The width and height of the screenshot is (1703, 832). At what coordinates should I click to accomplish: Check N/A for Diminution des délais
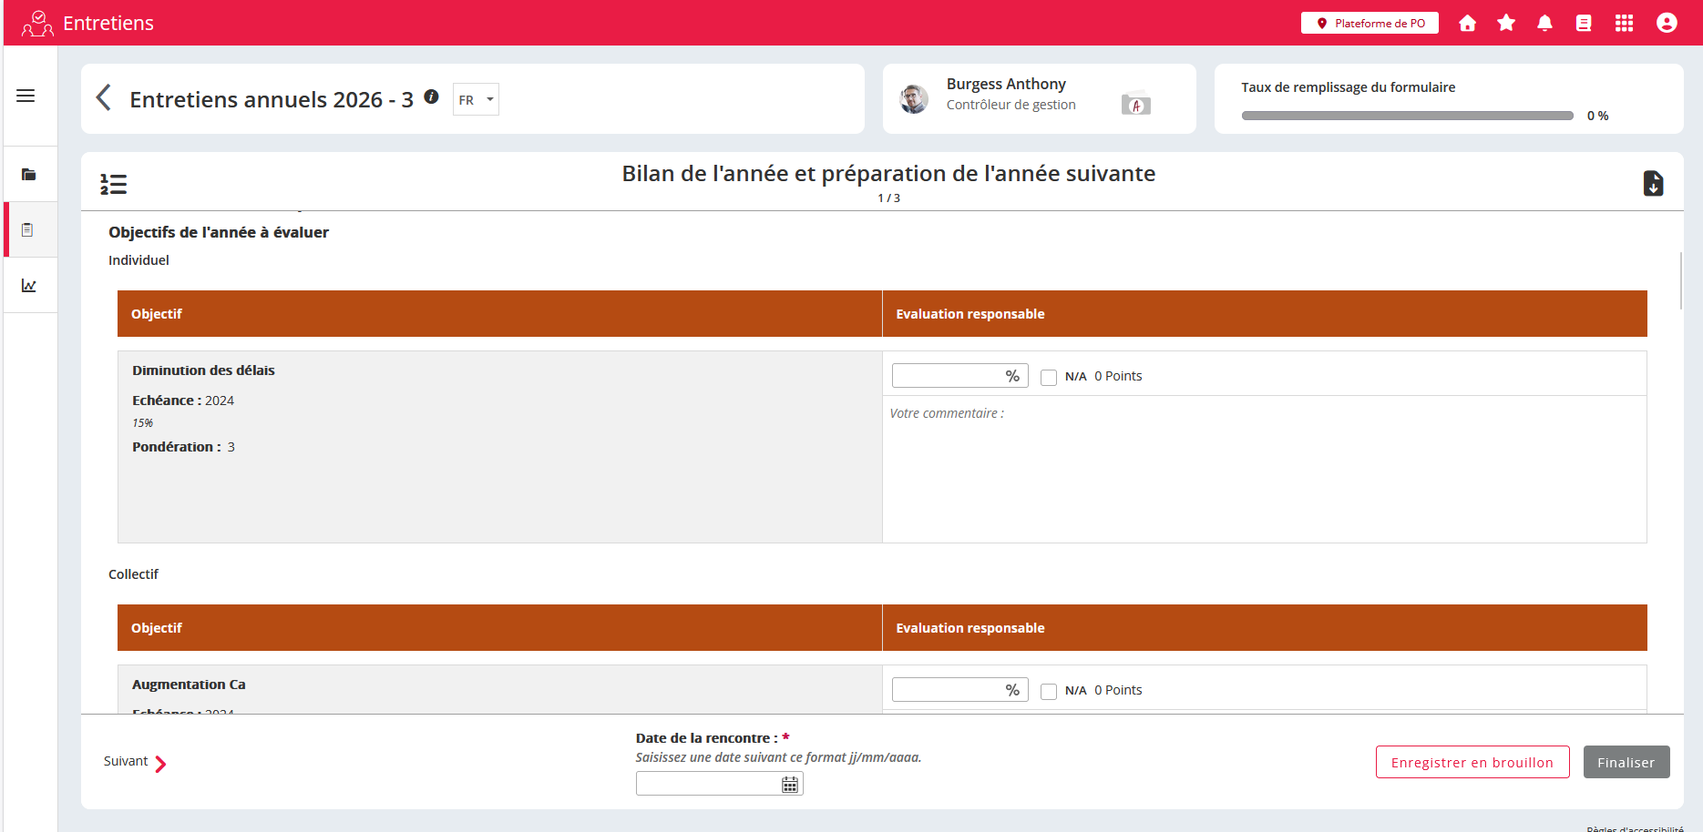click(1049, 377)
